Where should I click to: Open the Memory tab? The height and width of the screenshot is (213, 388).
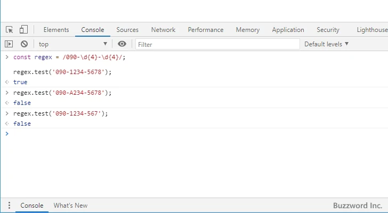247,30
